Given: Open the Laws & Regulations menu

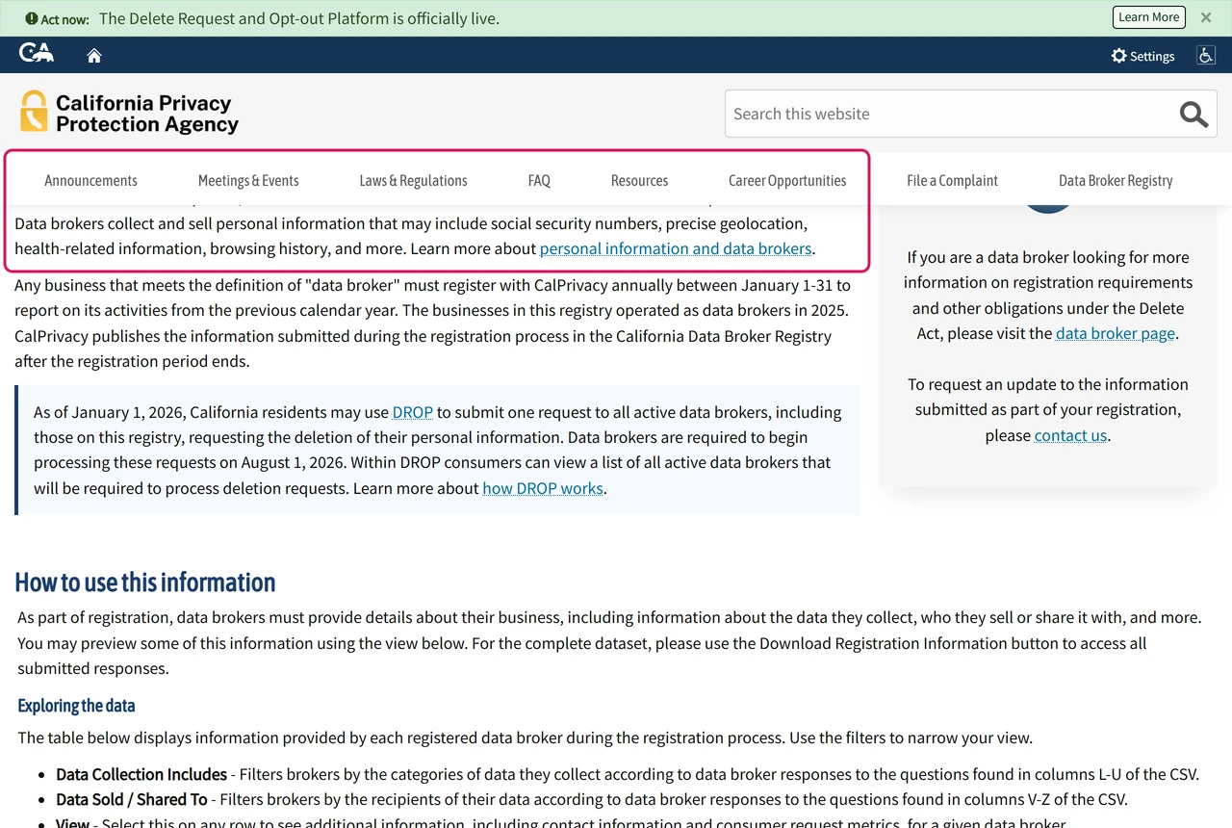Looking at the screenshot, I should tap(413, 180).
